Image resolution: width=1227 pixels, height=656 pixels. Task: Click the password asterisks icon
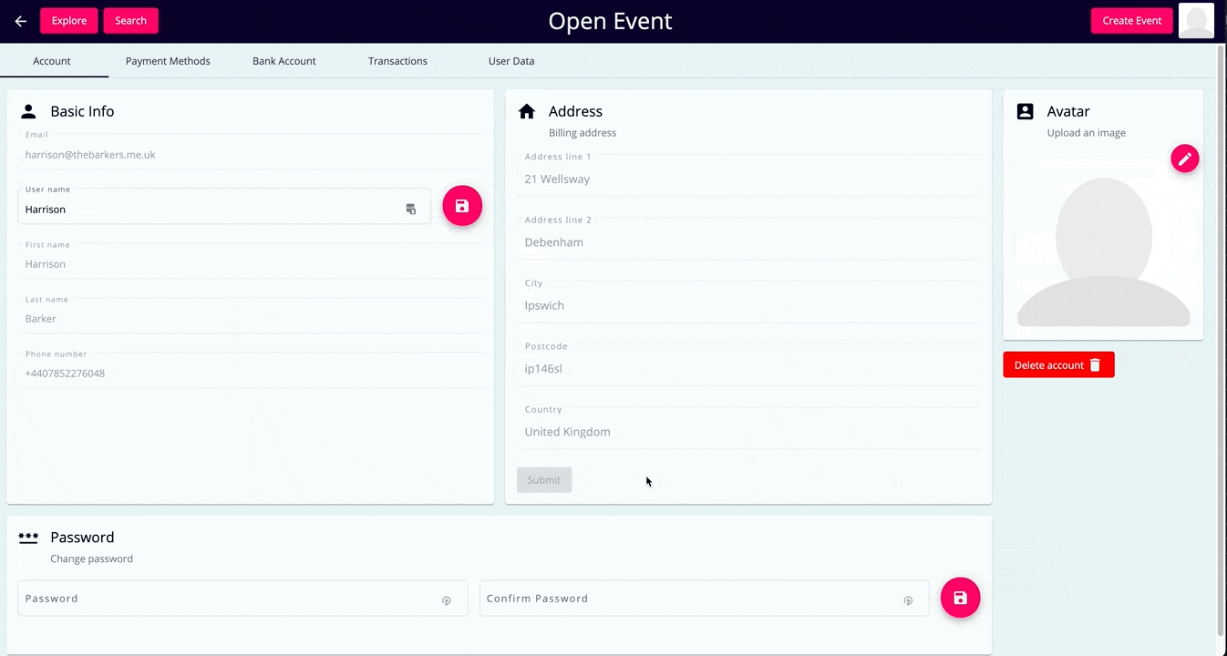point(28,538)
